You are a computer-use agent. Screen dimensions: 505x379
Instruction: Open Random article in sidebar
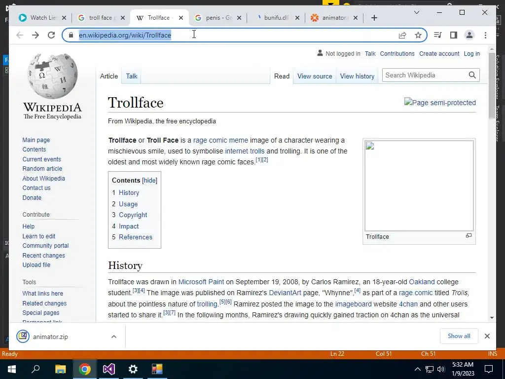42,169
